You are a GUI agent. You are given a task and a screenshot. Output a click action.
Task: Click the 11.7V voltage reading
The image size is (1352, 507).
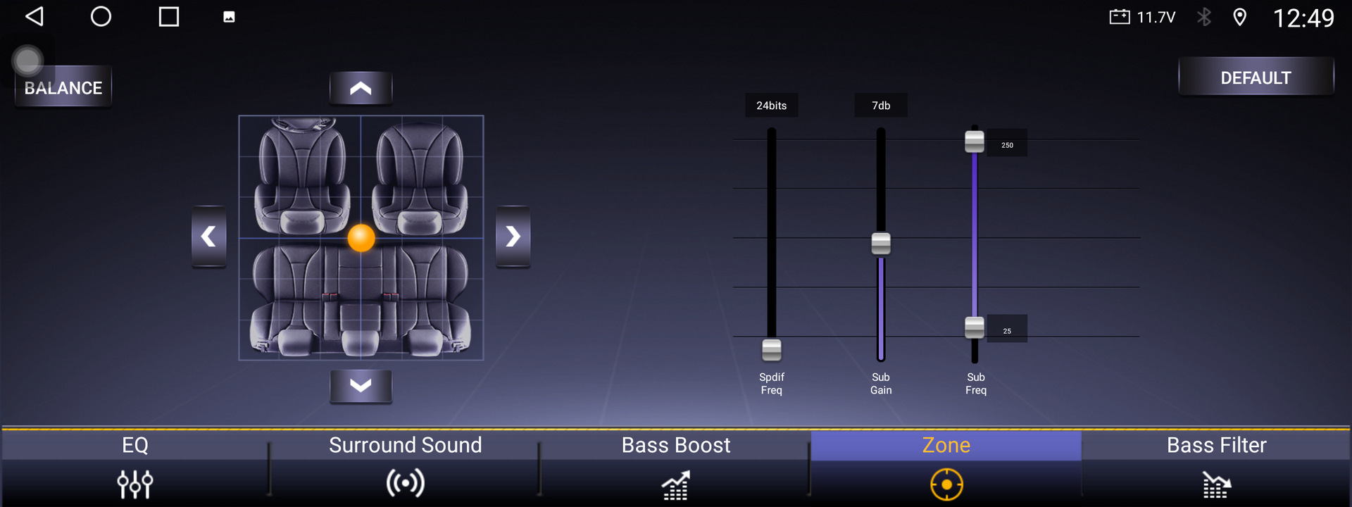[1156, 17]
